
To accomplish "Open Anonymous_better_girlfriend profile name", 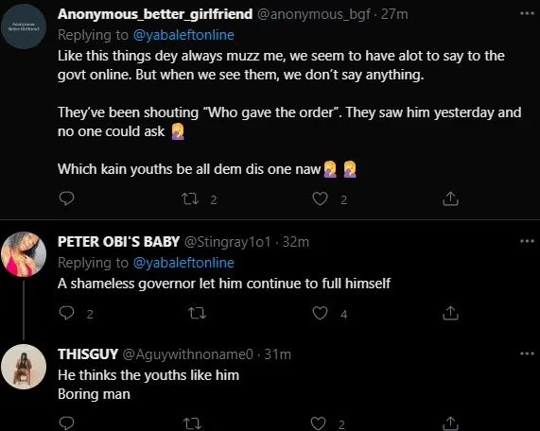I will pyautogui.click(x=155, y=14).
